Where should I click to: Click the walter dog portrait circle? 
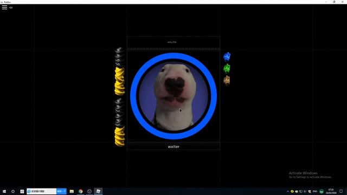(x=173, y=96)
